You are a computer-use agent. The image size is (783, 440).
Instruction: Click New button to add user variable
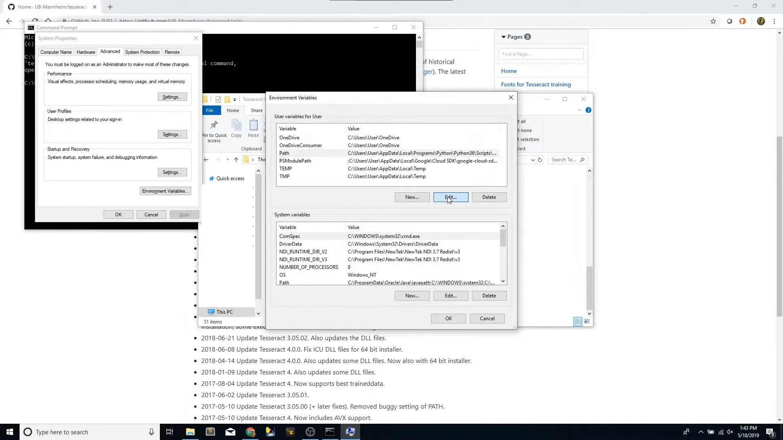click(x=412, y=197)
